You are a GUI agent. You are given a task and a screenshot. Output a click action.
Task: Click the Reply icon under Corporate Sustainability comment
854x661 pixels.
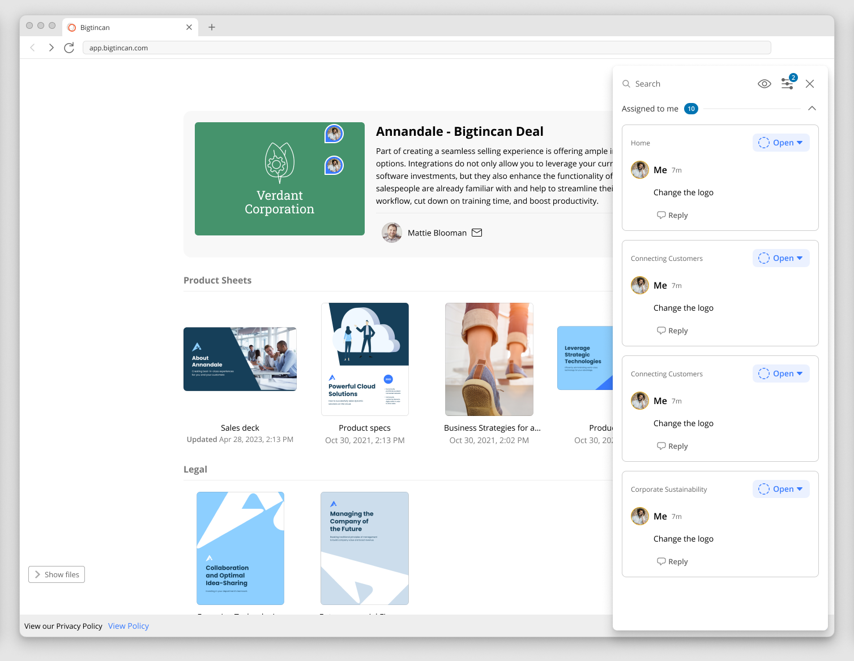pos(661,561)
